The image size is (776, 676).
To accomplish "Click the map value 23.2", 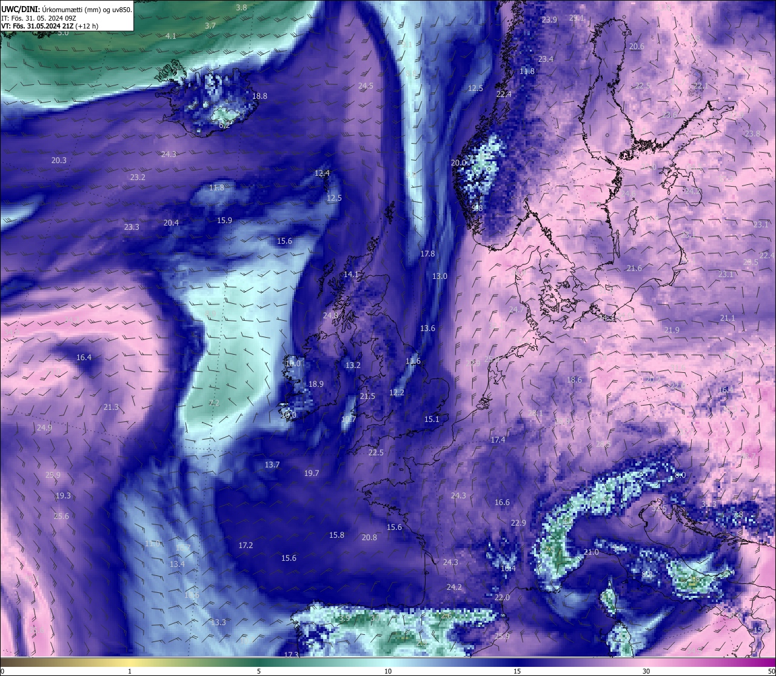I will 138,177.
